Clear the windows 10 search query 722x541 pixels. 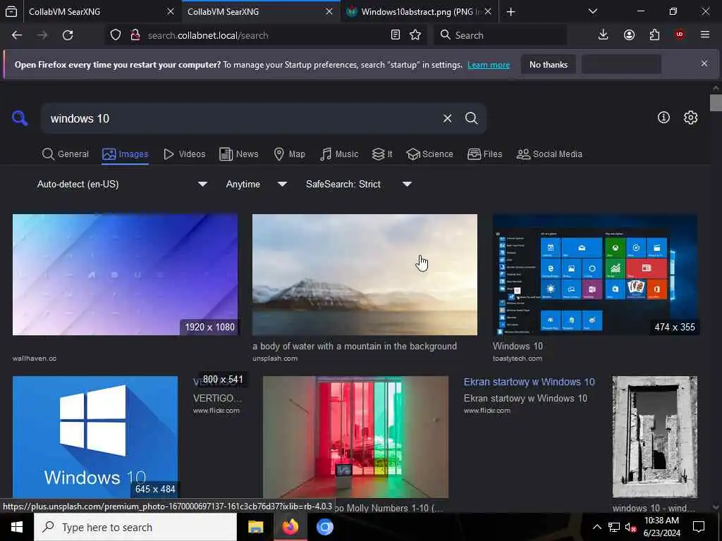pos(447,118)
